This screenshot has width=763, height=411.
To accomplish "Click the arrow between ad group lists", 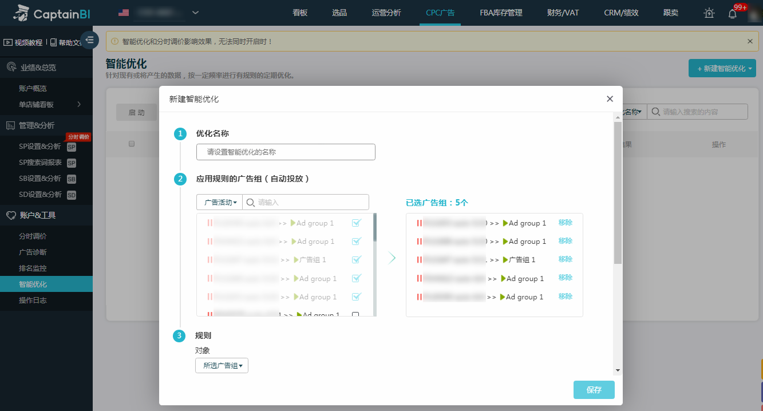I will [392, 258].
